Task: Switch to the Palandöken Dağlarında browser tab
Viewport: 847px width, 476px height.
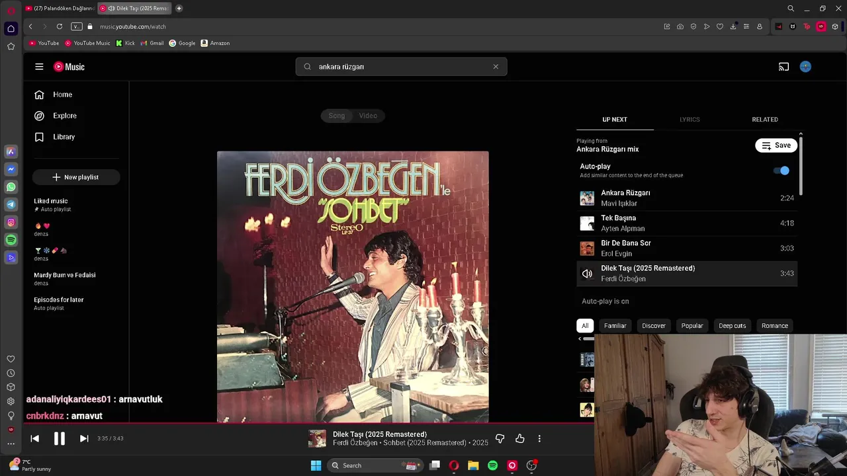Action: point(60,9)
